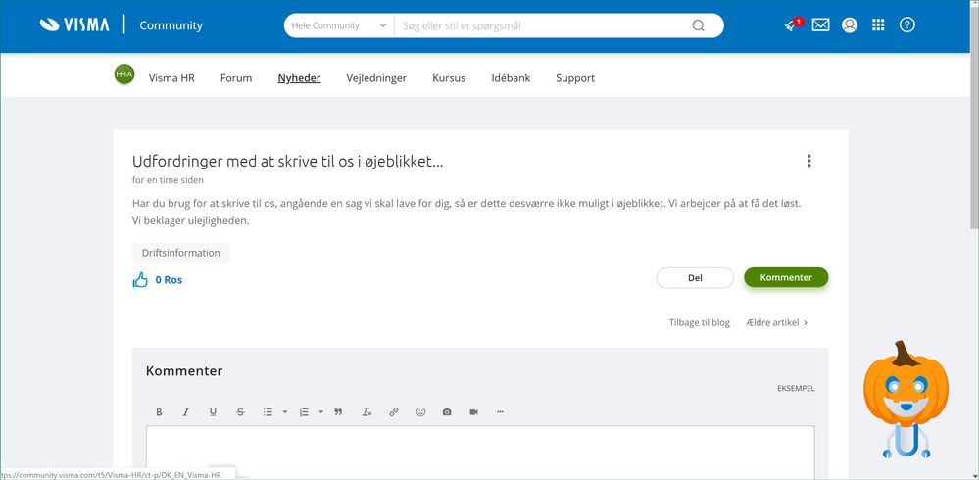Insert a link in the comment
The image size is (979, 480).
[394, 412]
